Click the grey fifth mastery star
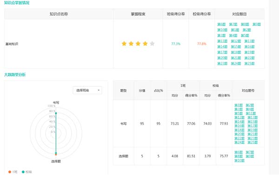This screenshot has height=175, width=279. point(152,44)
